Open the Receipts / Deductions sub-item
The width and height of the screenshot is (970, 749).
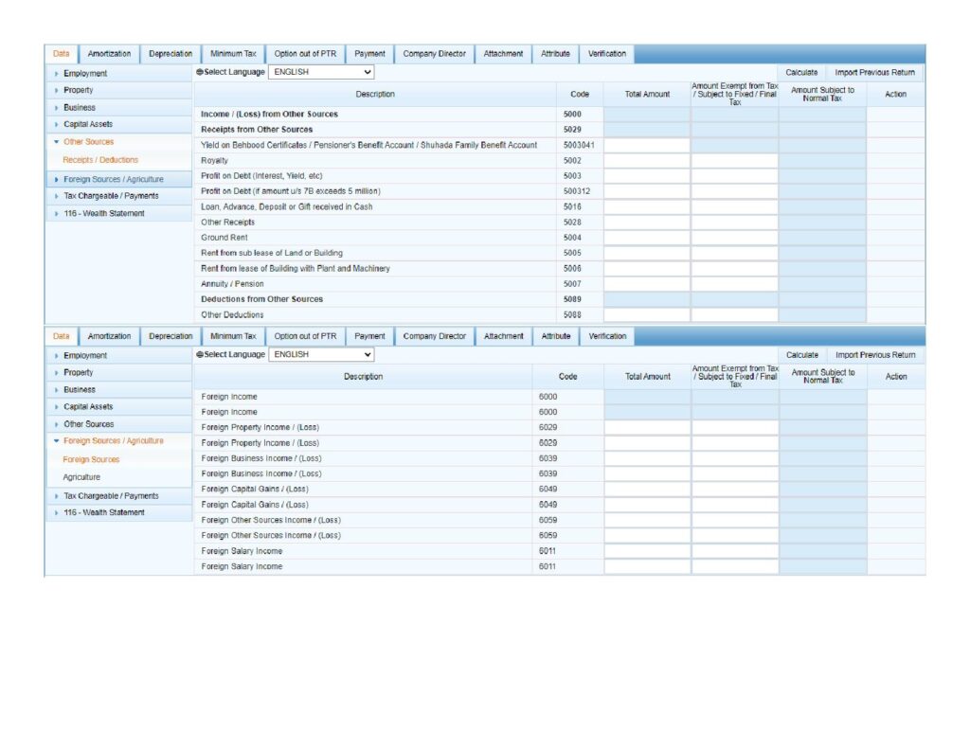click(x=100, y=160)
